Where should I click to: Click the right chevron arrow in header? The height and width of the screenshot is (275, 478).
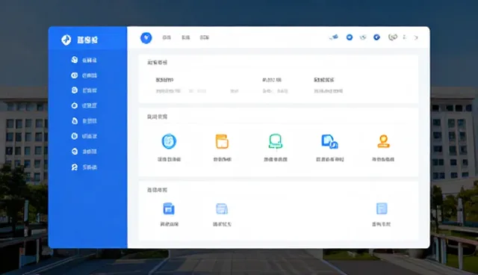416,37
